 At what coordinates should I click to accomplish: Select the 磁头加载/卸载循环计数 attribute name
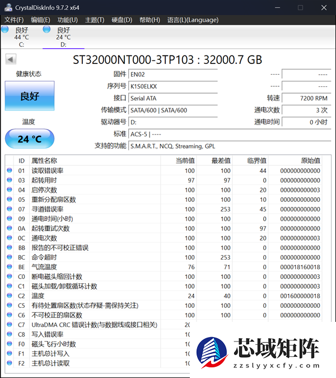64,287
